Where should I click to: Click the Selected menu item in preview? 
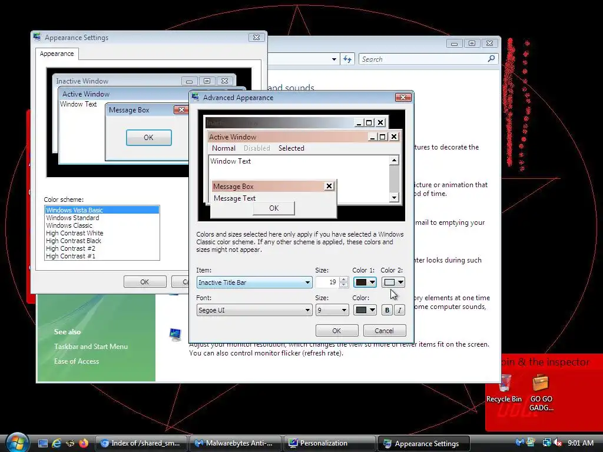click(291, 148)
